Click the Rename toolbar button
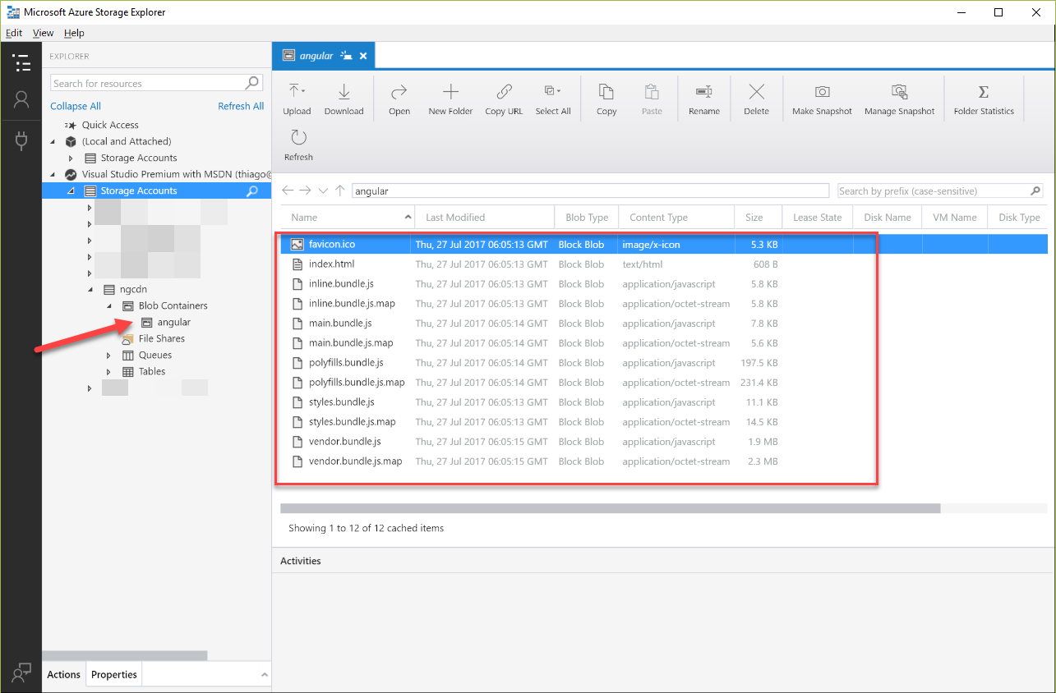1056x693 pixels. pos(704,99)
